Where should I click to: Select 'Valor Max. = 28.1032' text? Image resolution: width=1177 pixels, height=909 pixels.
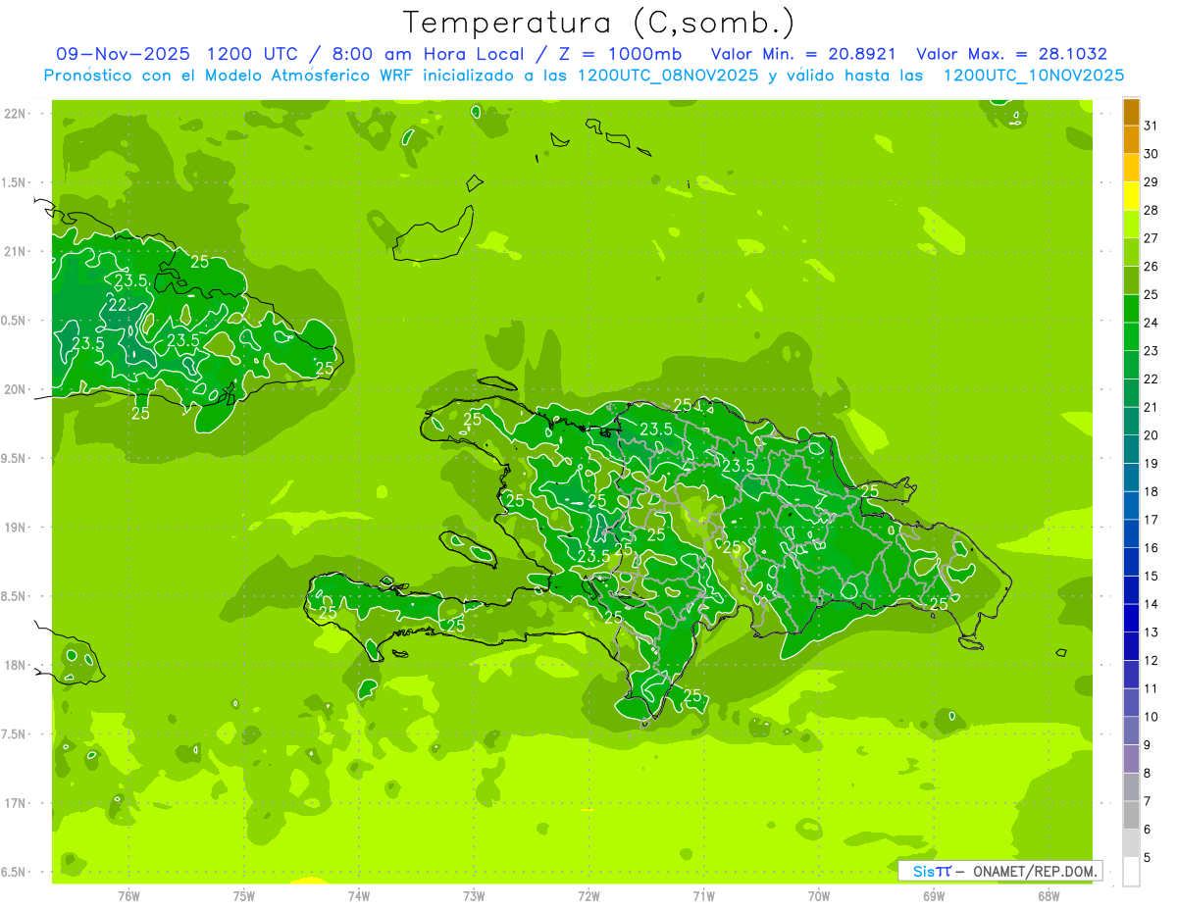tap(1011, 54)
